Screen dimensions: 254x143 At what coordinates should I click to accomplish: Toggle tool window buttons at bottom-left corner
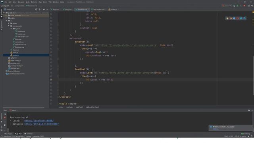(x=2, y=136)
